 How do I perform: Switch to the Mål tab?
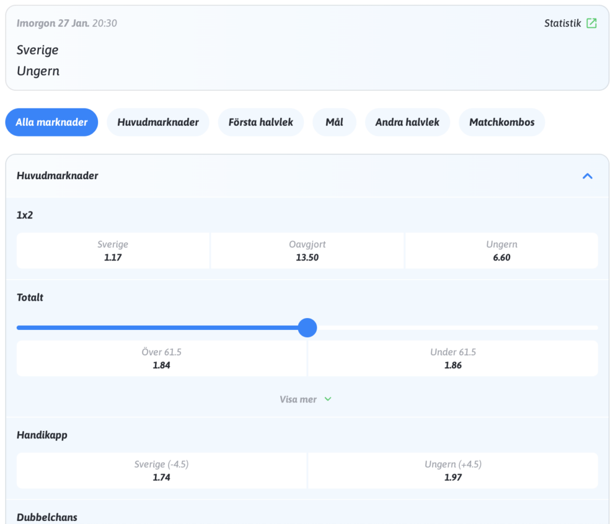[334, 122]
